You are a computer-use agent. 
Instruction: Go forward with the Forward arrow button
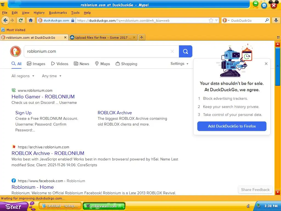tap(12, 20)
